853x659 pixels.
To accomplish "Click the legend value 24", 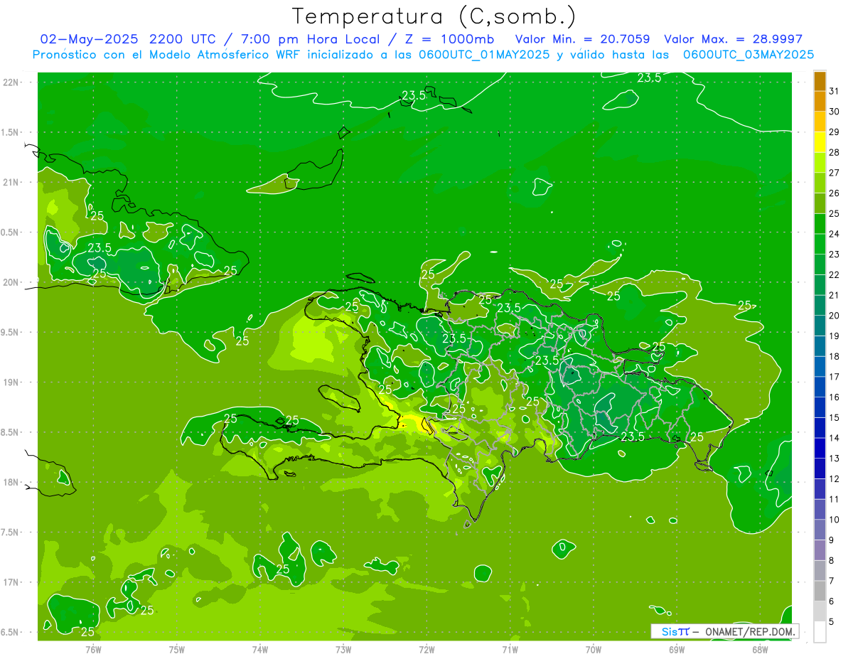I will tap(835, 234).
